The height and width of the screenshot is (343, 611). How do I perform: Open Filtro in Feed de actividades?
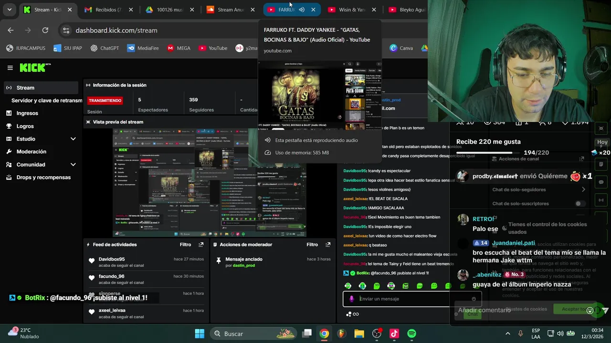pyautogui.click(x=185, y=244)
